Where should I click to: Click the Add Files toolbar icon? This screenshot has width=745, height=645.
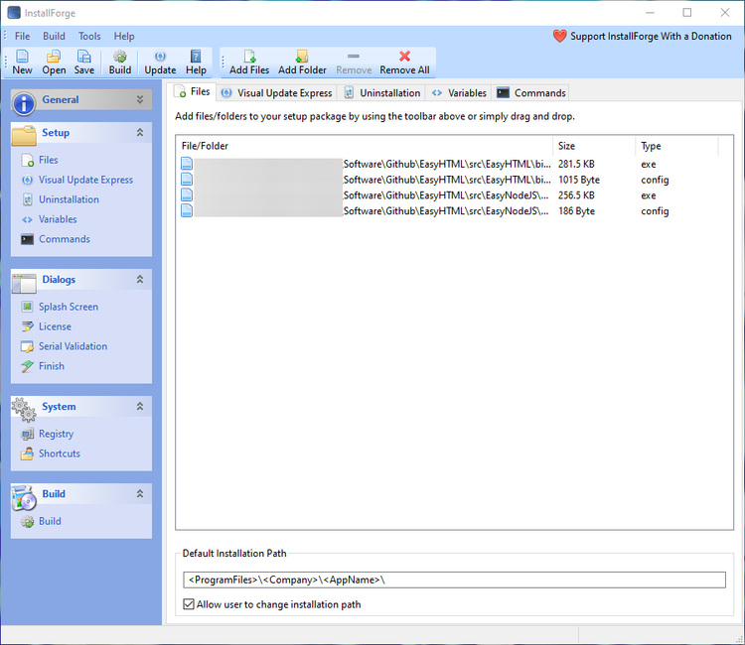pyautogui.click(x=249, y=57)
